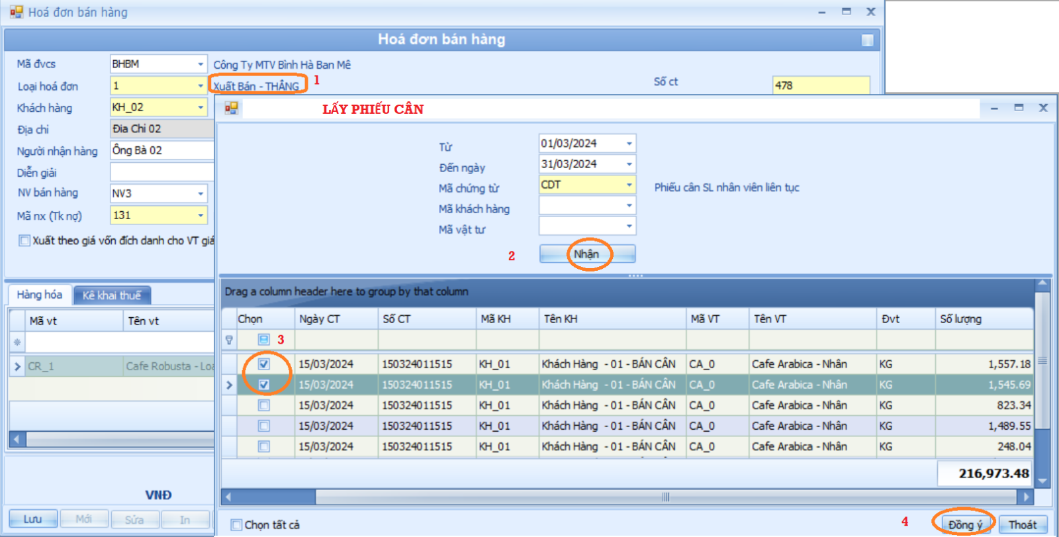Screen dimensions: 1059x537
Task: Click the phiếu cân horizontal scrollbar thumb
Action: pos(665,497)
